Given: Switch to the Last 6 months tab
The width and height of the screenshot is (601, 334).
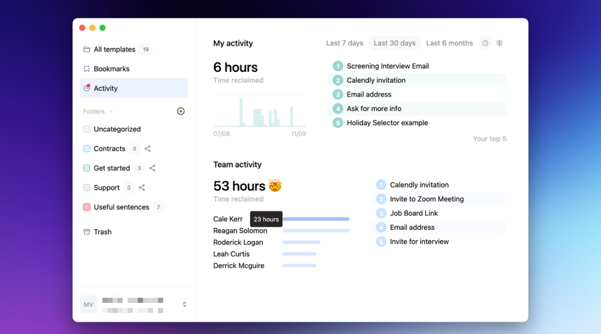Looking at the screenshot, I should [x=449, y=43].
